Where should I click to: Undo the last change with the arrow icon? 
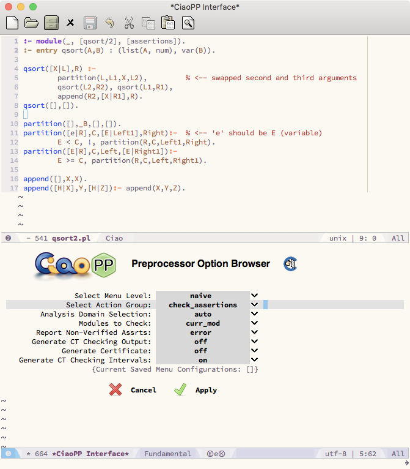[x=109, y=23]
